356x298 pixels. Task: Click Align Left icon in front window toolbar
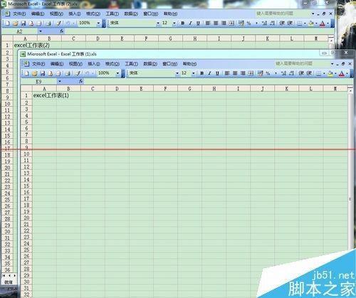tap(227, 73)
